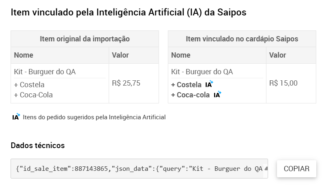Click the Valor column in the linked item table
Image resolution: width=324 pixels, height=185 pixels.
277,55
